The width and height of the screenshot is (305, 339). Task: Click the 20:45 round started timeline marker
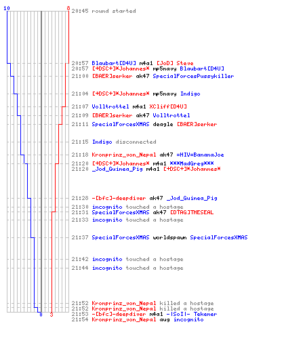click(104, 11)
